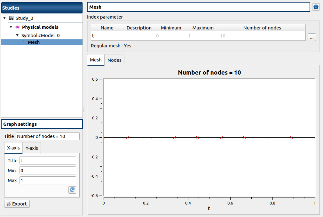Select the X-axis settings tab
Viewport: 323px width, 217px height.
pos(13,148)
